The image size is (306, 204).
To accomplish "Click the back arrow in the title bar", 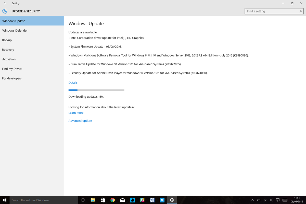I will (4, 3).
